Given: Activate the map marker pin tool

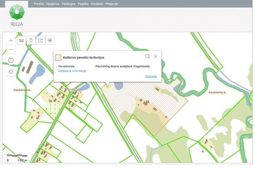Looking at the screenshot, I should click(x=31, y=40).
